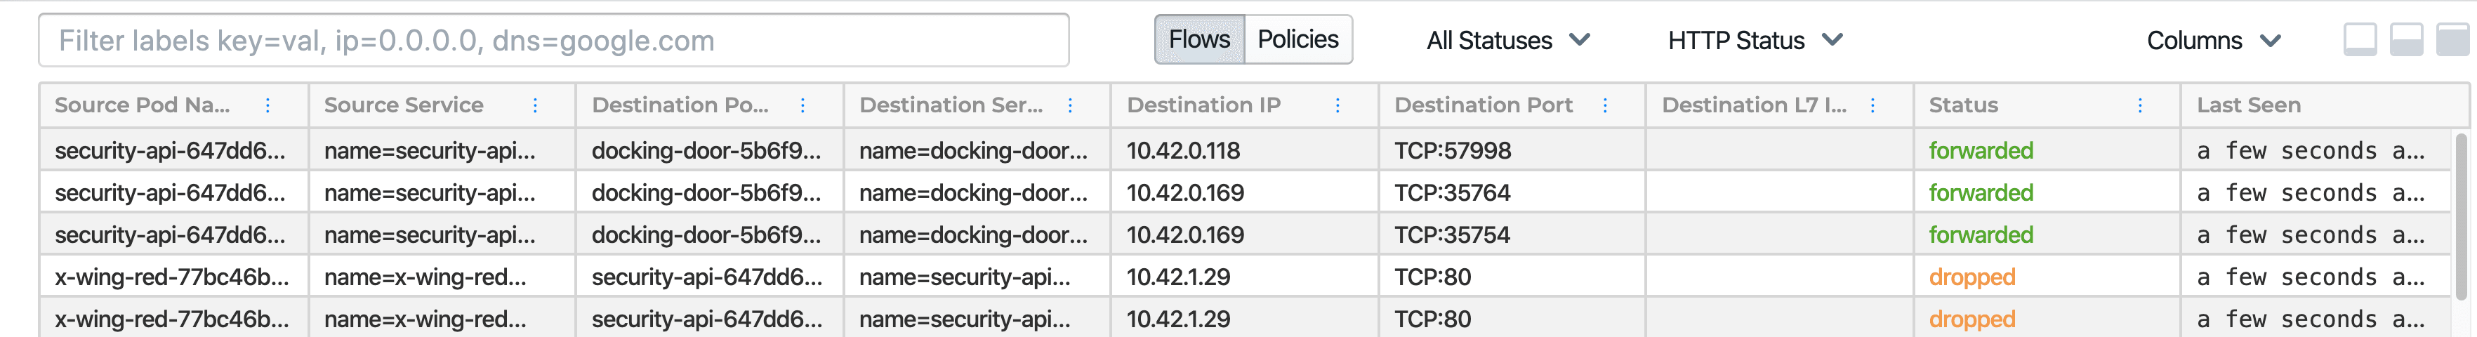Open Destination L7 column options menu
The width and height of the screenshot is (2477, 337).
tap(1871, 105)
